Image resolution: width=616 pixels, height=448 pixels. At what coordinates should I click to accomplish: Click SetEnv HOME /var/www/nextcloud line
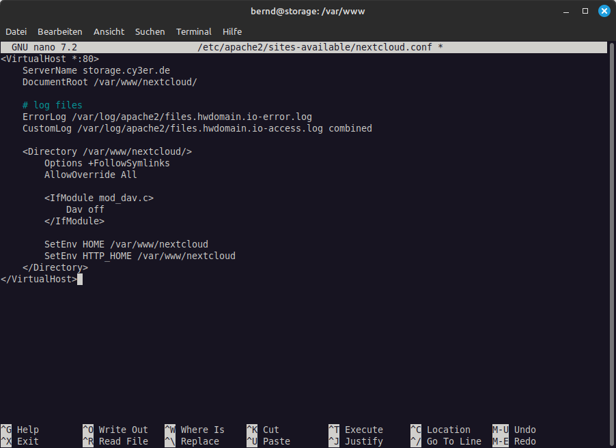coord(126,244)
